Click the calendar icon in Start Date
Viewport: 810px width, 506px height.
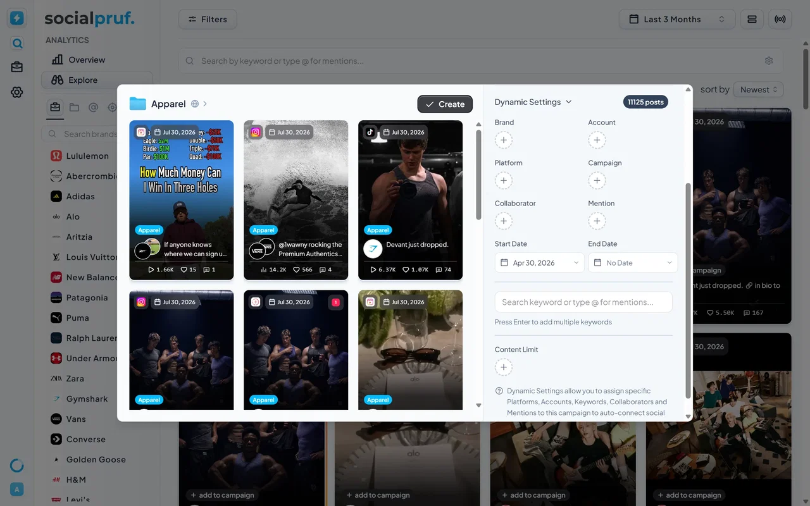click(x=504, y=262)
